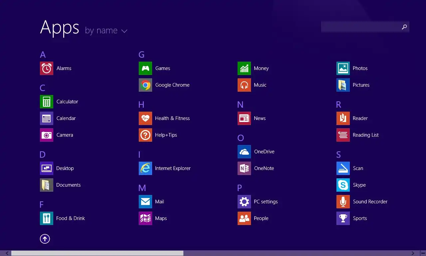Click the letter R group header
Screen dimensions: 426x256
339,105
